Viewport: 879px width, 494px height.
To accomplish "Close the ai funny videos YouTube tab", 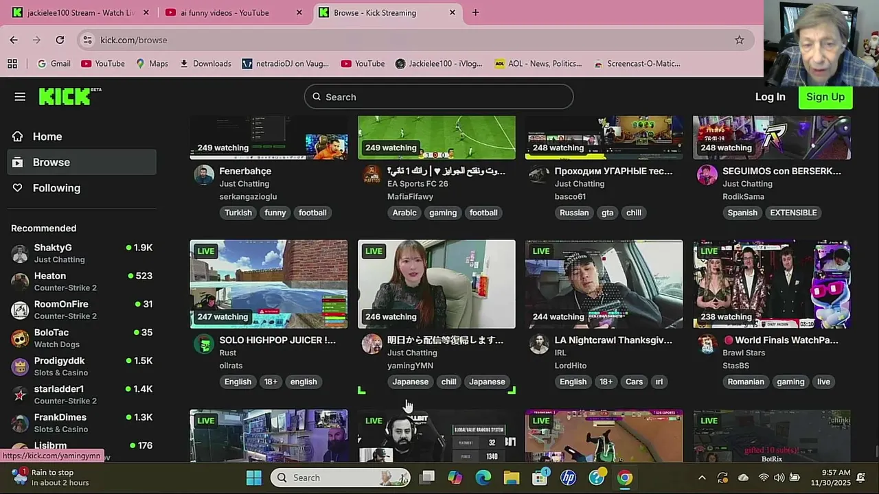I will (299, 12).
